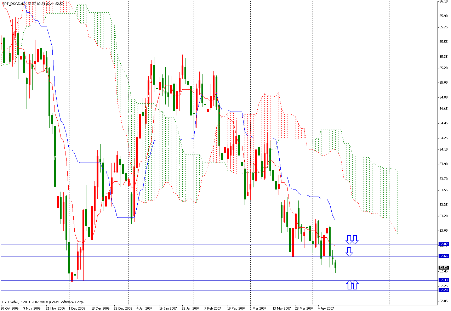Click the 84.10 price axis label
The width and height of the screenshot is (451, 311).
[x=443, y=149]
